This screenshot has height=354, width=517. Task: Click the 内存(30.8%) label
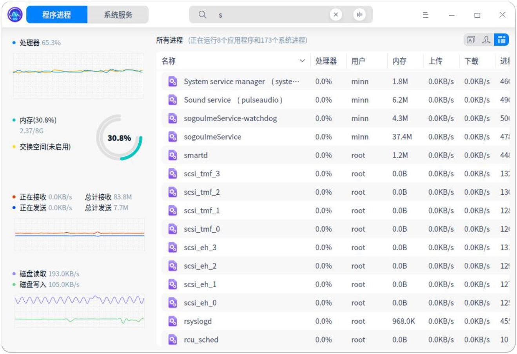pyautogui.click(x=38, y=120)
